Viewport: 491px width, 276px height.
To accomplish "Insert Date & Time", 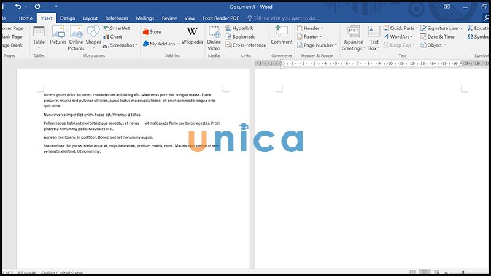I will (x=438, y=37).
